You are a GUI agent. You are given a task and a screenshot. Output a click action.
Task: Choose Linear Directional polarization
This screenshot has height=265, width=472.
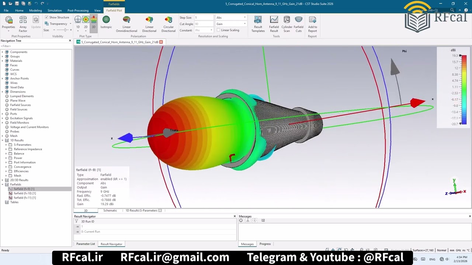(x=149, y=24)
